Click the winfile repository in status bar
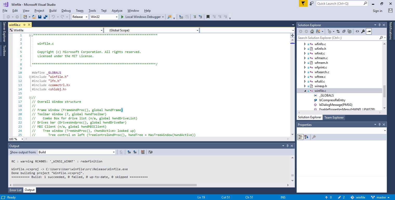 pos(358,197)
